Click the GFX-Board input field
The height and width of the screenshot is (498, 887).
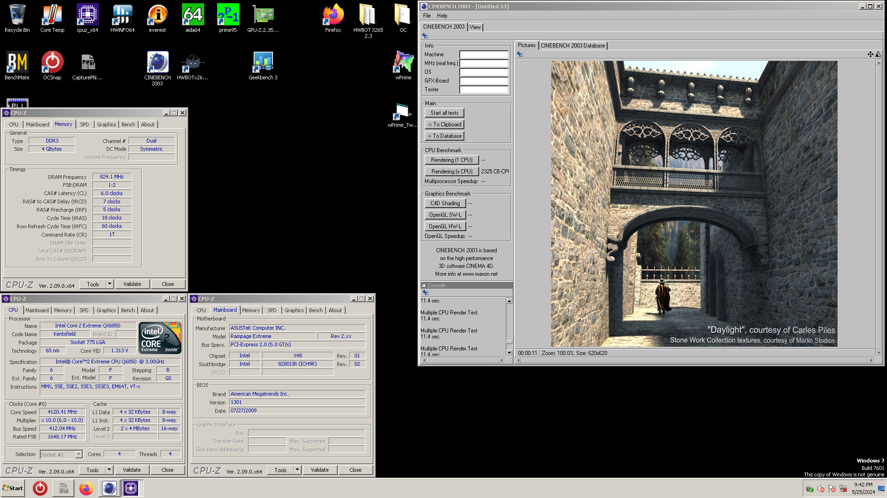[x=484, y=81]
